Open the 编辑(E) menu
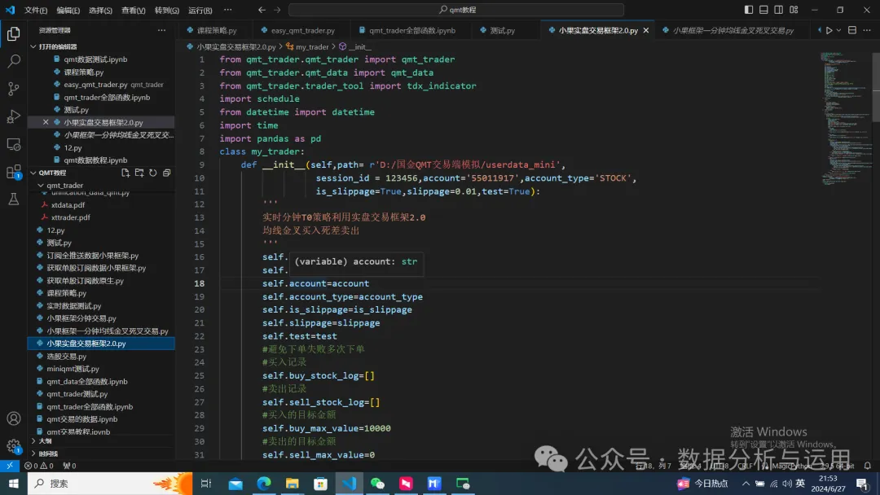880x495 pixels. tap(68, 10)
